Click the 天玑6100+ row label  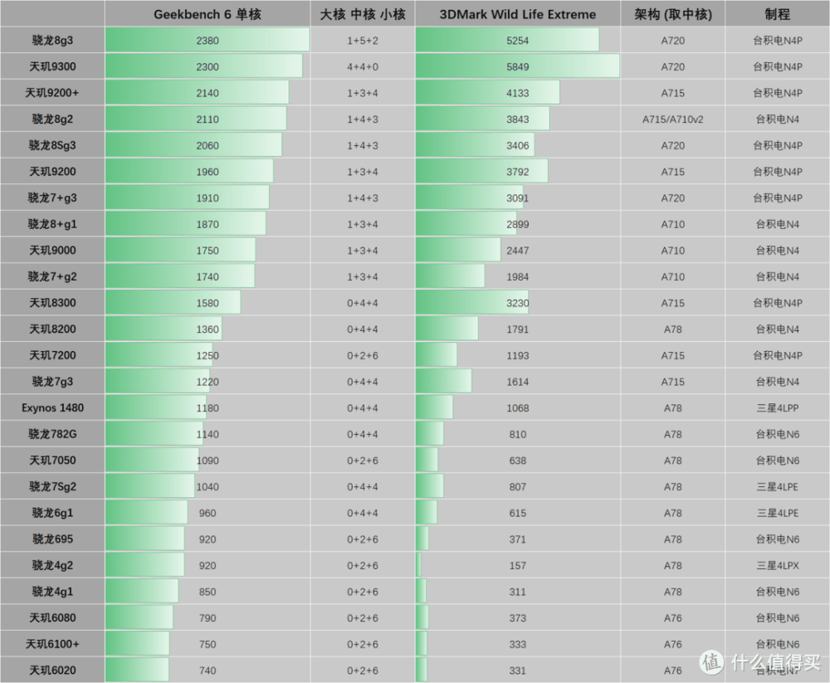click(53, 644)
